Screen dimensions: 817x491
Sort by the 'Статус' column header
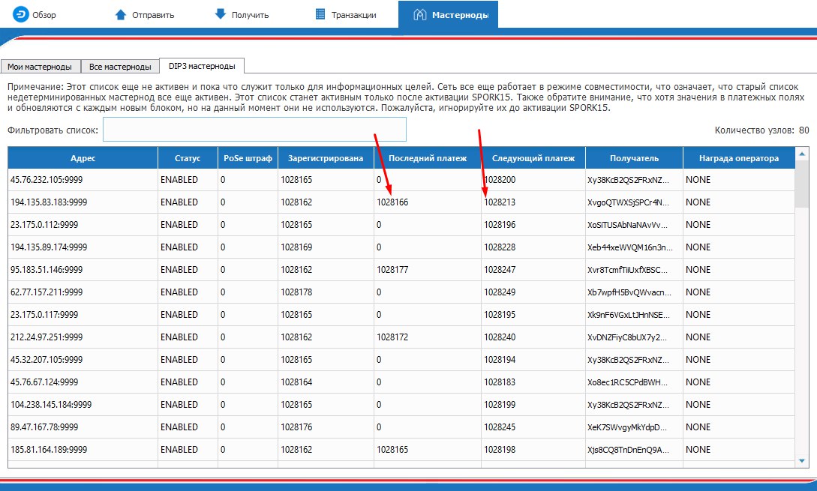(x=188, y=158)
